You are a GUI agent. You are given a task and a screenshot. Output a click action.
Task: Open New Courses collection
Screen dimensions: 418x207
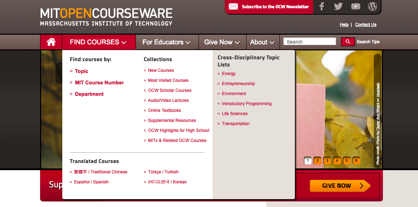[161, 70]
